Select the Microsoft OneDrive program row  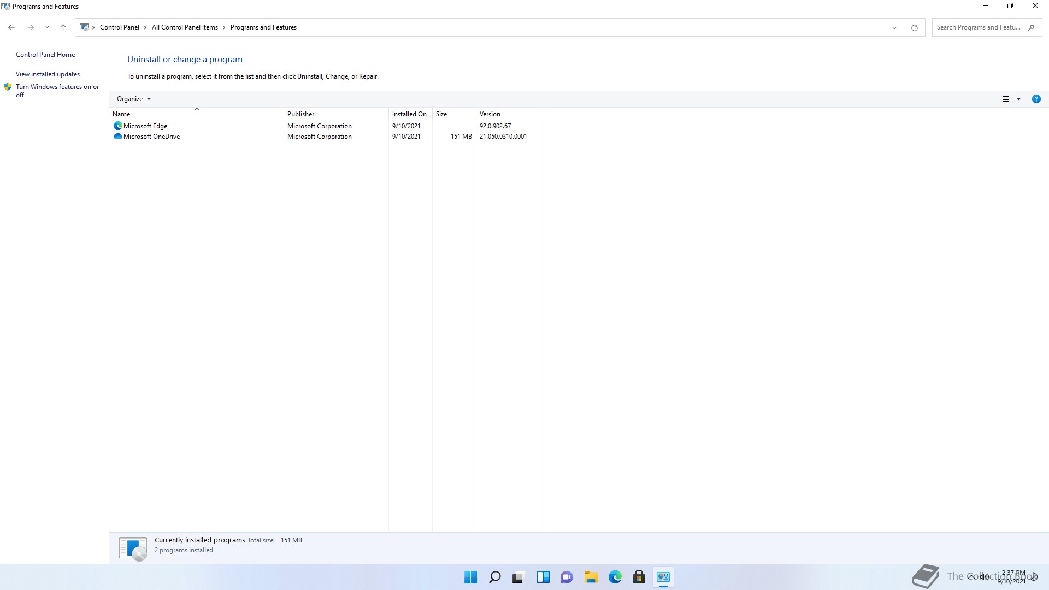click(x=328, y=137)
